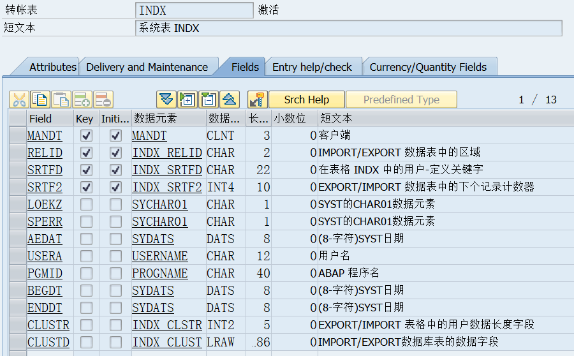Click the Predefined Type button
574x356 pixels.
coord(401,100)
